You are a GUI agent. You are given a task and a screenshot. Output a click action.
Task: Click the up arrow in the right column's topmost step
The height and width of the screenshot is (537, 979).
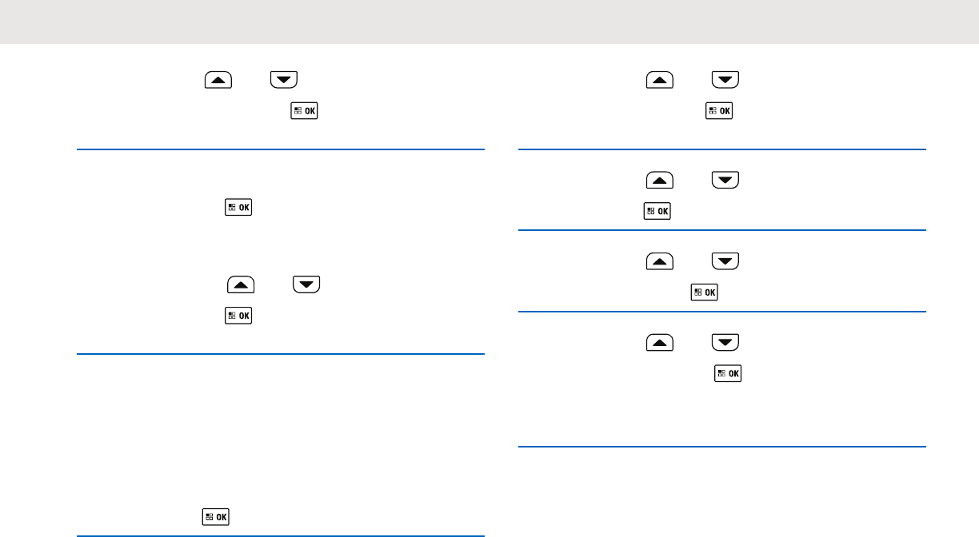pyautogui.click(x=660, y=79)
